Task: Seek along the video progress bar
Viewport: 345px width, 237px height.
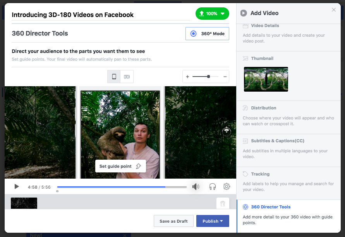Action: 122,187
